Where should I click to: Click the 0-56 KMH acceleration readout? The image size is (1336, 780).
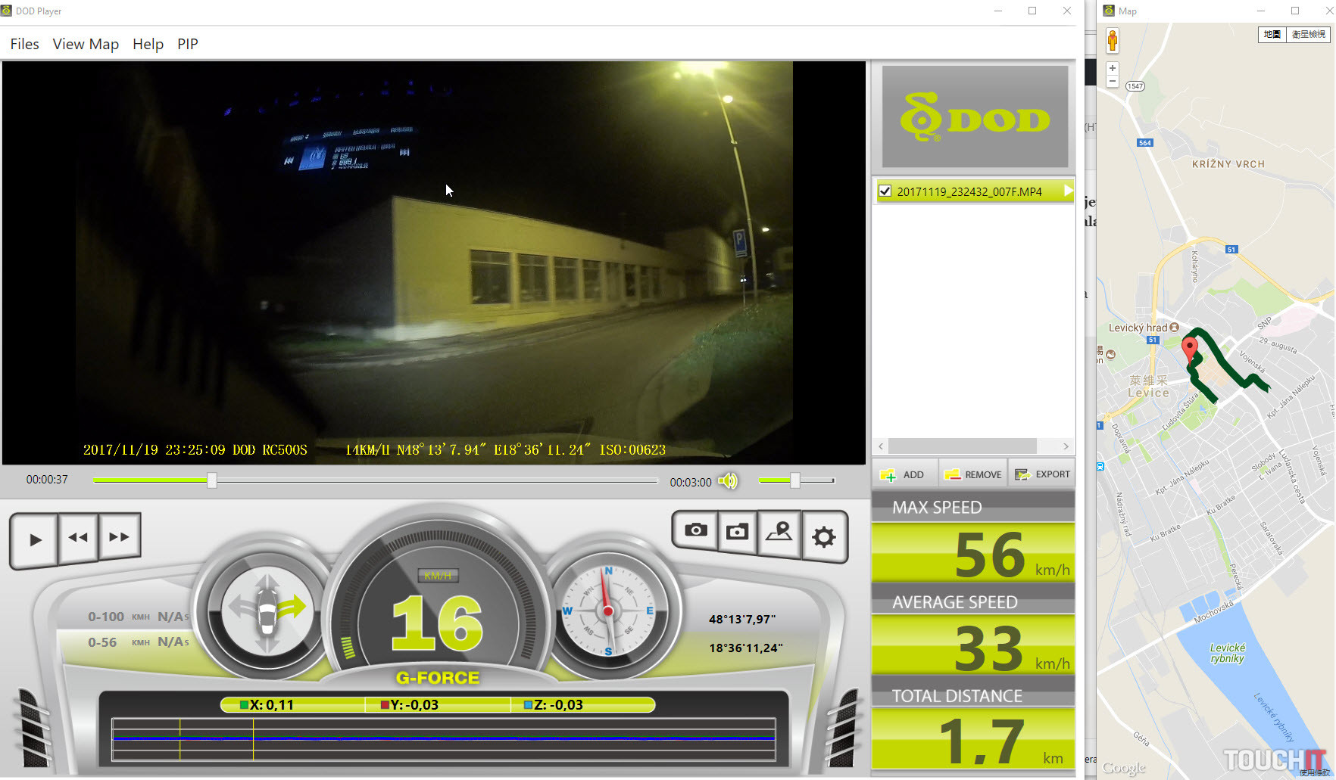tap(138, 642)
